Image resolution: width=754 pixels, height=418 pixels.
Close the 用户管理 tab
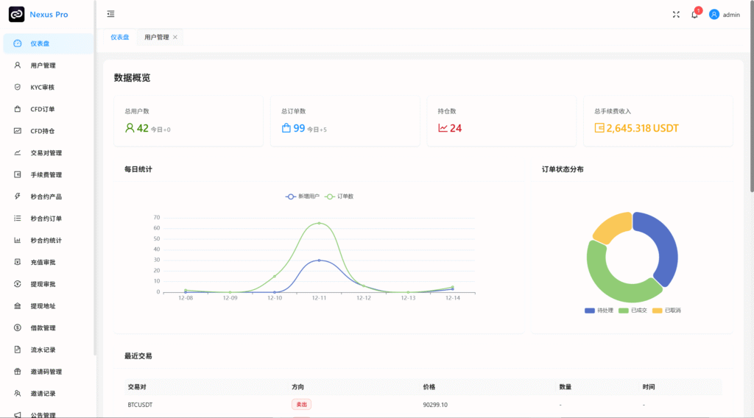[x=175, y=37]
